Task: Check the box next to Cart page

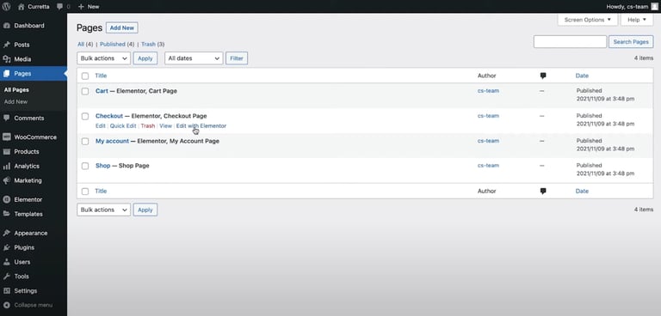Action: click(85, 91)
